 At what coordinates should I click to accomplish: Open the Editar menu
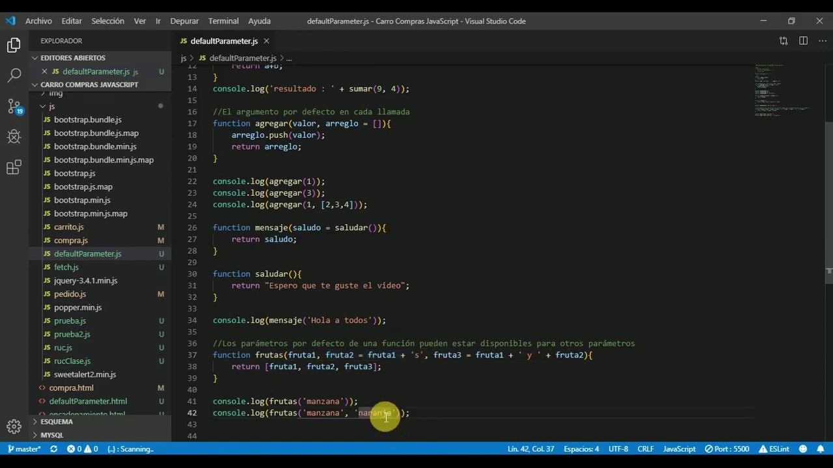[72, 21]
